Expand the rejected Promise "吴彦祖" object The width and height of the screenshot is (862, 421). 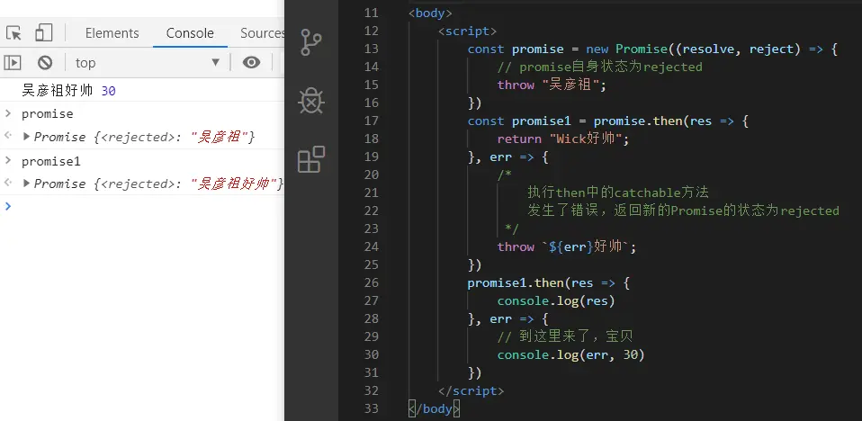pyautogui.click(x=26, y=137)
